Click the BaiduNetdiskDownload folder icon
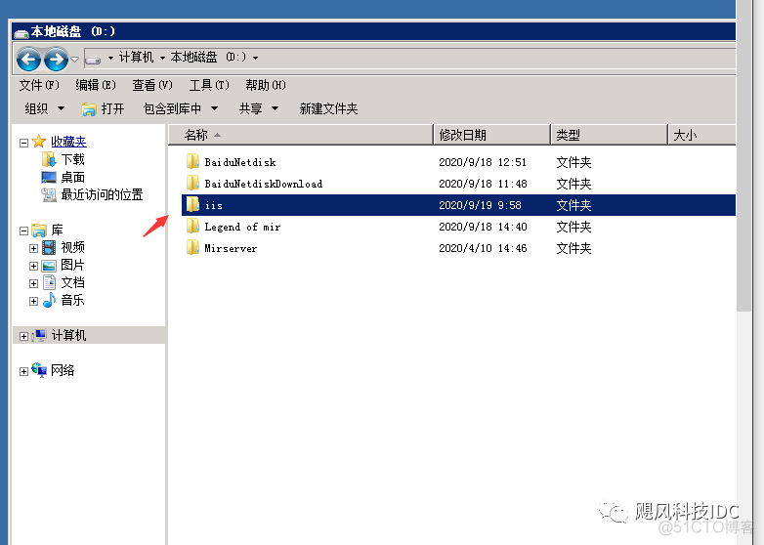Image resolution: width=764 pixels, height=545 pixels. (192, 183)
